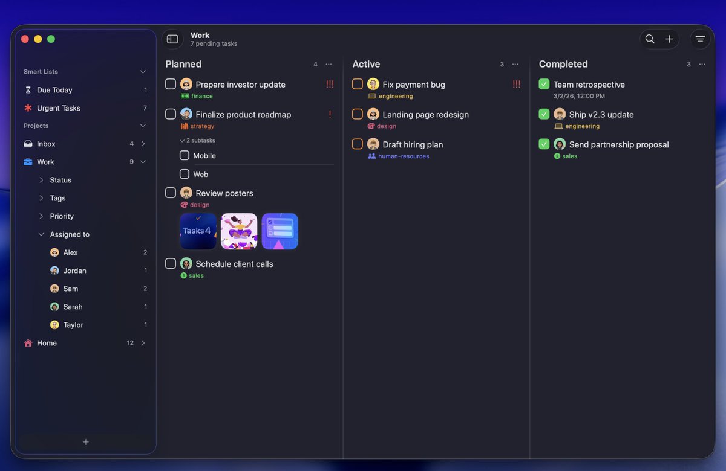The width and height of the screenshot is (726, 471).
Task: Click the Urgent Tasks asterisk icon
Action: 28,108
